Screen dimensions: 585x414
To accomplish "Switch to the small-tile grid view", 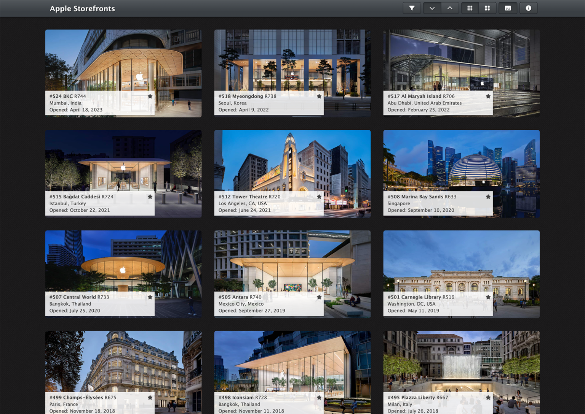I will pos(470,8).
